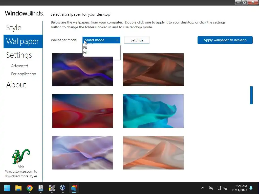259x194 pixels.
Task: Open File Explorer from the taskbar
Action: 18,188
